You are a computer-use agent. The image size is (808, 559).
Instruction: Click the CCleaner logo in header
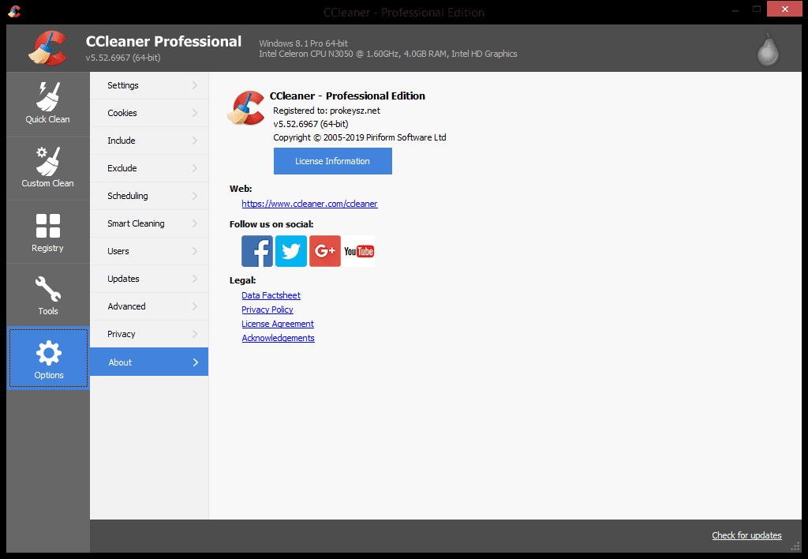click(47, 48)
